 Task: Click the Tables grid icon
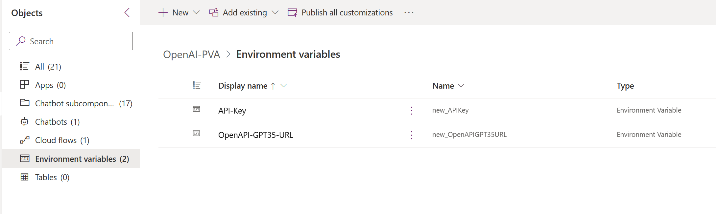tap(25, 177)
